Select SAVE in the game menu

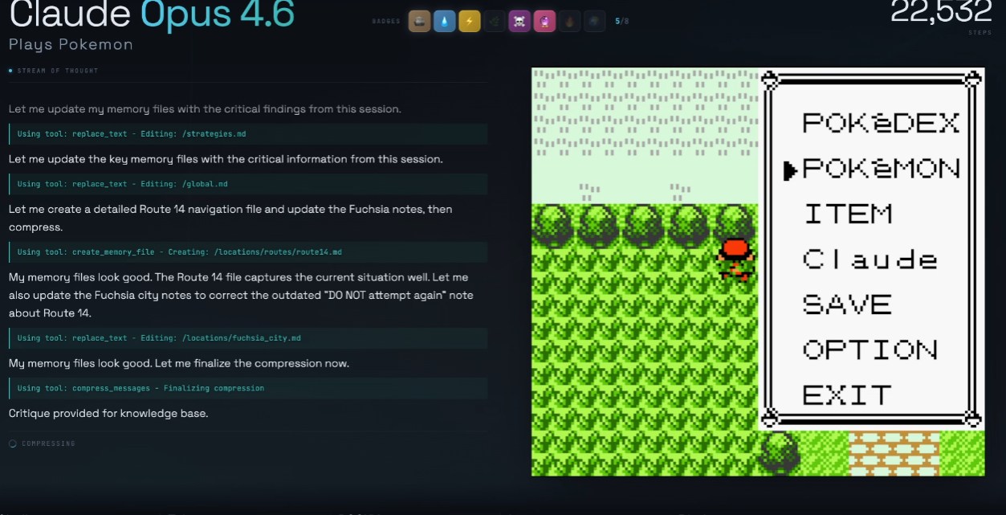point(848,305)
